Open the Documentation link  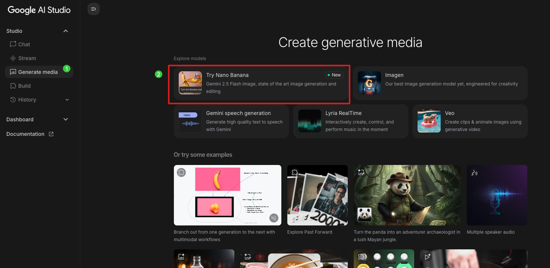(x=30, y=134)
